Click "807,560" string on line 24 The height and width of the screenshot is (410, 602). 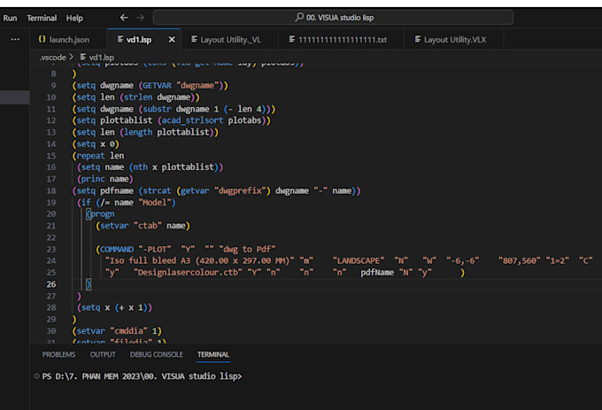point(519,260)
